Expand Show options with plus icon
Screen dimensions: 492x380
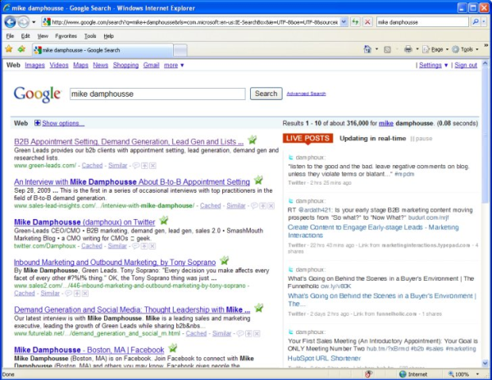pyautogui.click(x=59, y=123)
